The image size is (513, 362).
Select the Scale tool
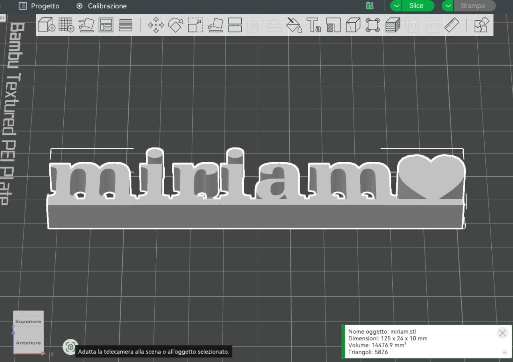click(x=195, y=25)
